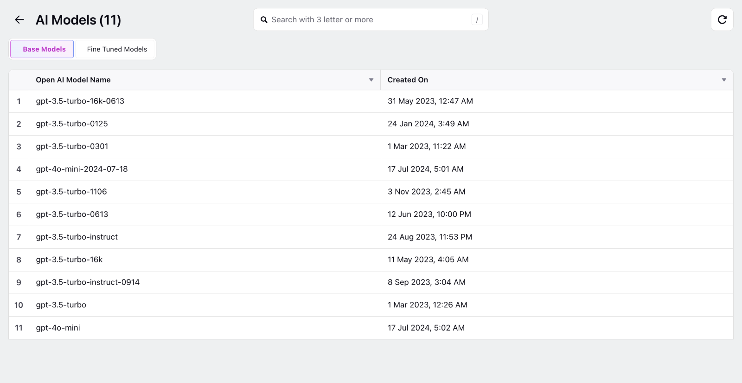742x383 pixels.
Task: Click the date 24 Jan 2024, 3:49 AM
Action: click(429, 124)
